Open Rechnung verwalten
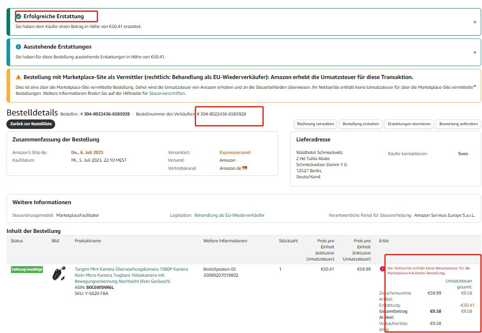This screenshot has height=333, width=482. tap(316, 124)
